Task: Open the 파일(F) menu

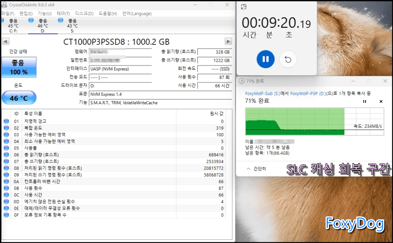Action: click(8, 13)
